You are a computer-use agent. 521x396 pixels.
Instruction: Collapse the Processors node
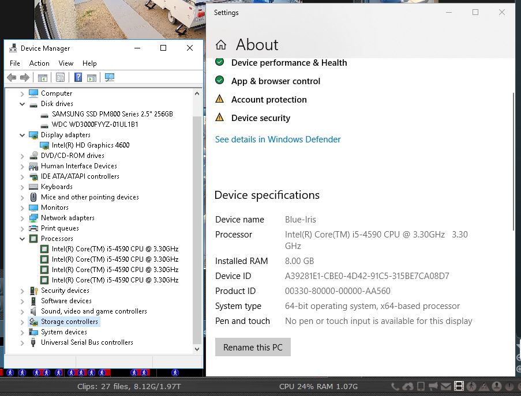coord(23,239)
